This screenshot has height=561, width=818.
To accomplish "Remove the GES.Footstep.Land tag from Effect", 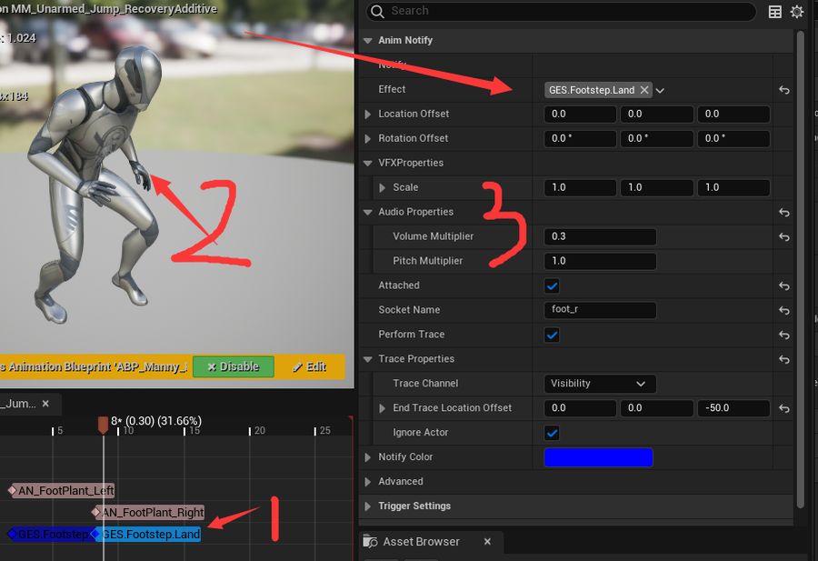I will tap(644, 90).
